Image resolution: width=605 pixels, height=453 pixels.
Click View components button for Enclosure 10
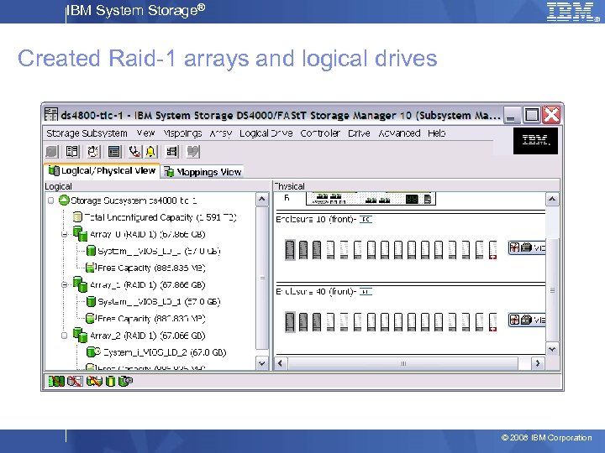point(527,247)
